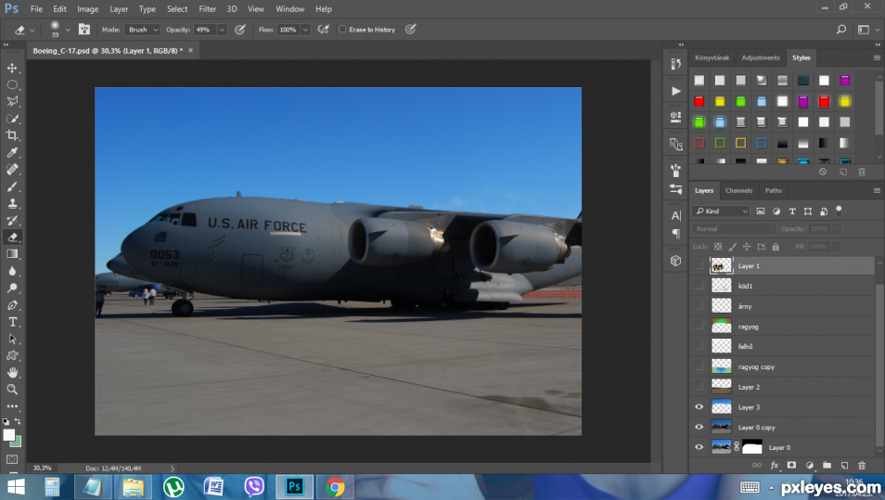Select the Clone Stamp tool
Viewport: 885px width, 500px height.
tap(12, 203)
